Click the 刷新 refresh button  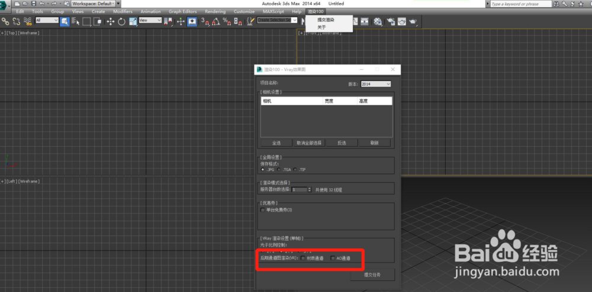pyautogui.click(x=375, y=143)
